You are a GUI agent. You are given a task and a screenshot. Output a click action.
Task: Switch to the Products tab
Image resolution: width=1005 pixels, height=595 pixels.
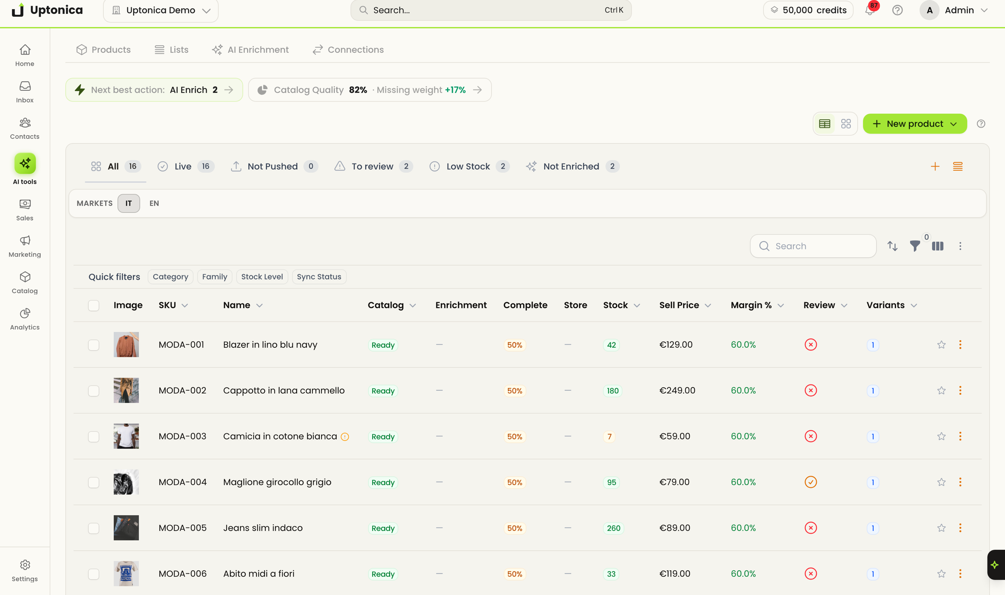tap(103, 50)
